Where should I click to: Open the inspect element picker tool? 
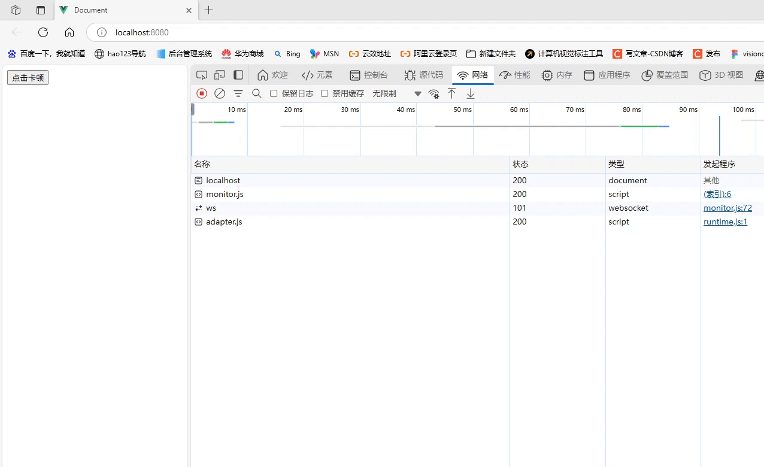[202, 75]
